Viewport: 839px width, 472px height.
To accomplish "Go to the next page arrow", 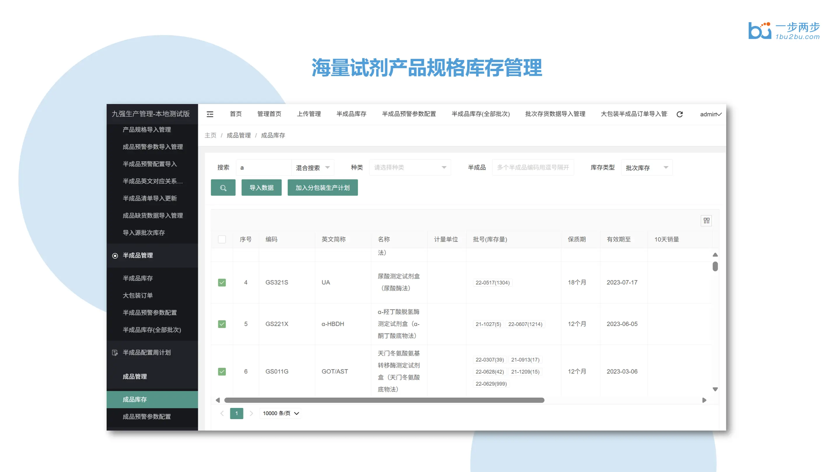I will point(251,413).
